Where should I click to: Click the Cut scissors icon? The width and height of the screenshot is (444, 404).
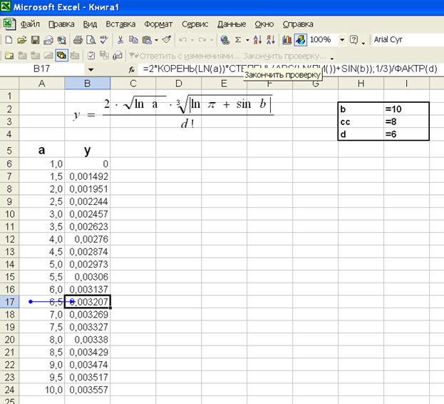tap(120, 40)
